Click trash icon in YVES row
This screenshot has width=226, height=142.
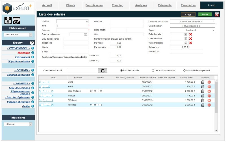[x=203, y=87]
